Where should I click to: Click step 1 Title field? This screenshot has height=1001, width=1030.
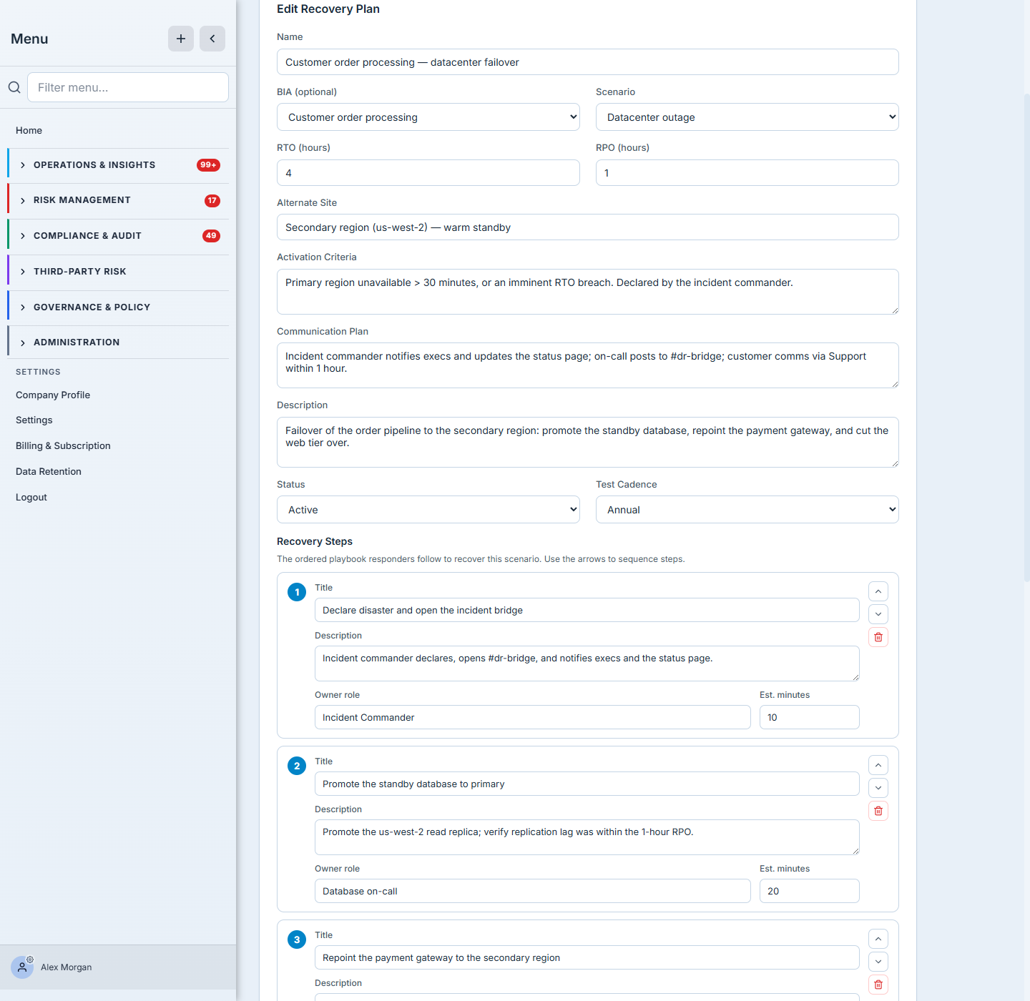point(587,610)
